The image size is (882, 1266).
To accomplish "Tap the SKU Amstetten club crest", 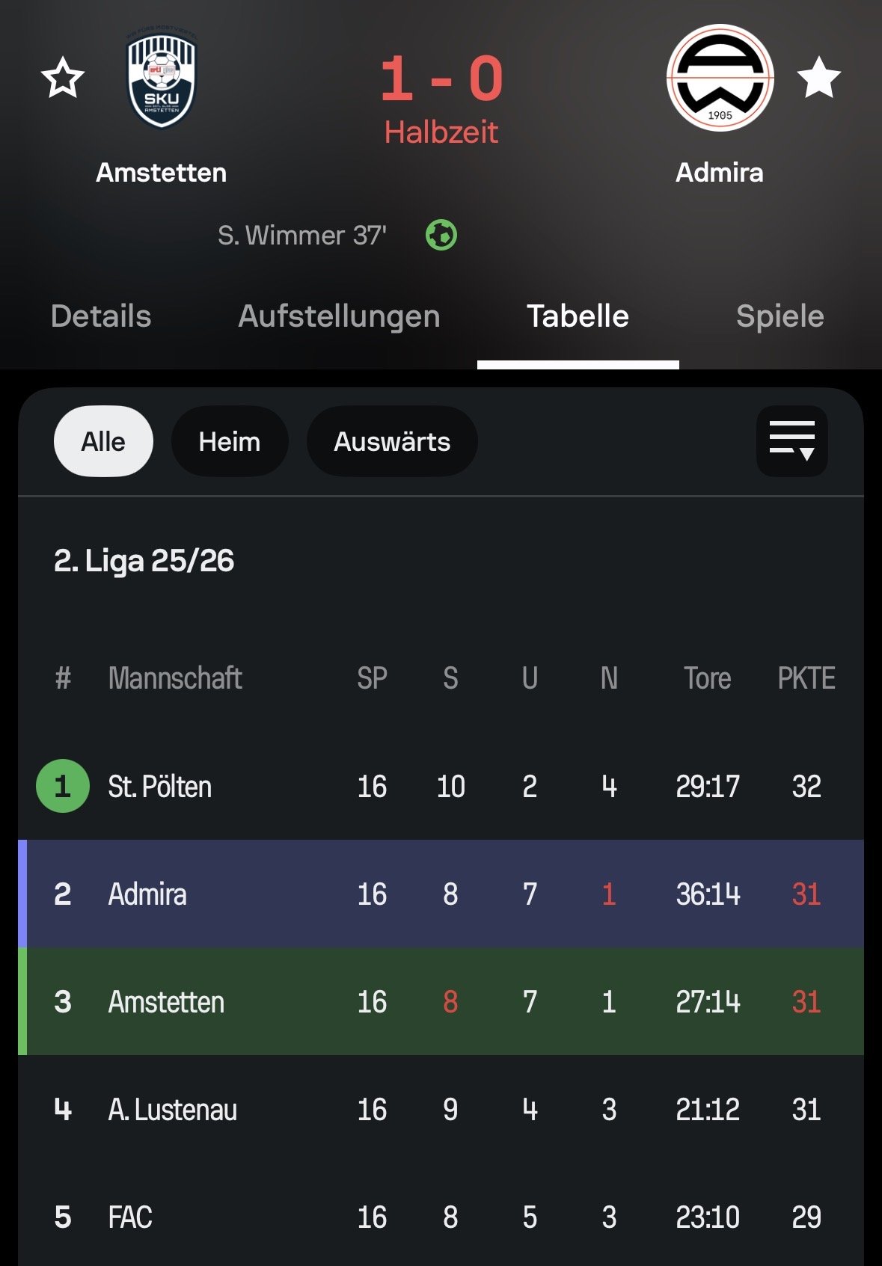I will point(162,82).
